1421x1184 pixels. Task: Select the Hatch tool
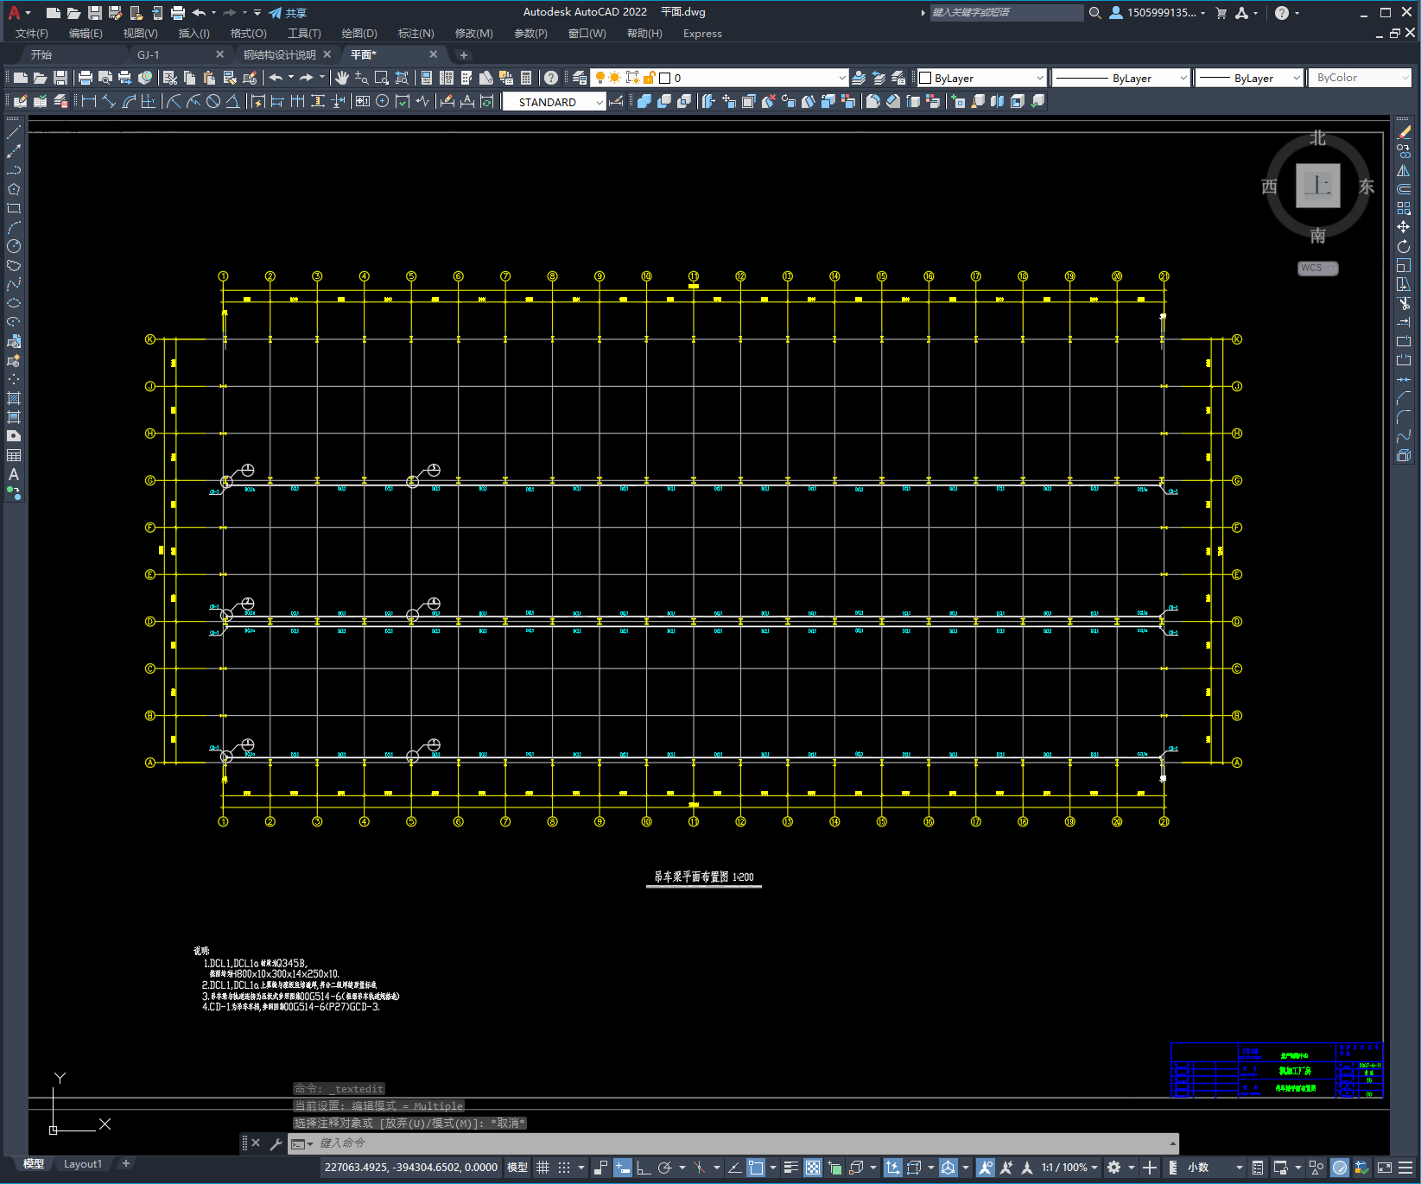[14, 398]
